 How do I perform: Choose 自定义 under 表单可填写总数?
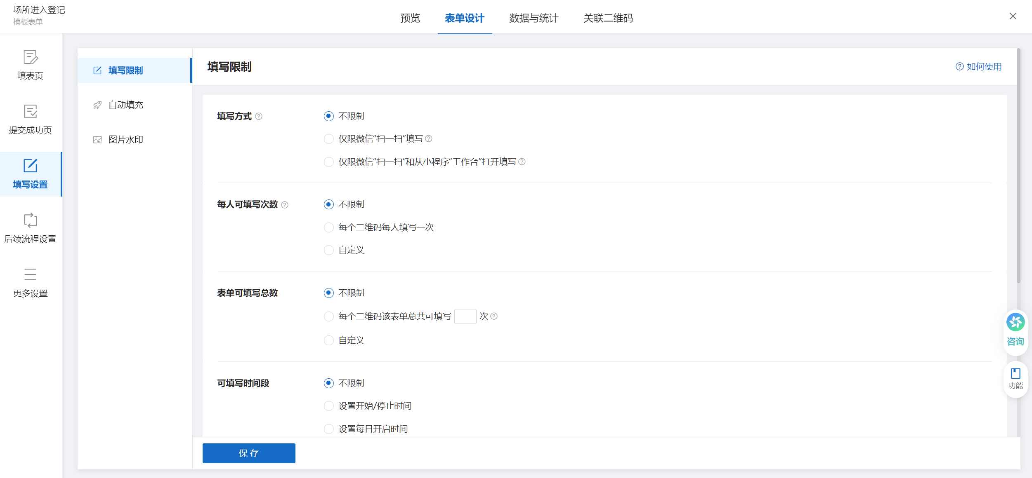pyautogui.click(x=329, y=340)
